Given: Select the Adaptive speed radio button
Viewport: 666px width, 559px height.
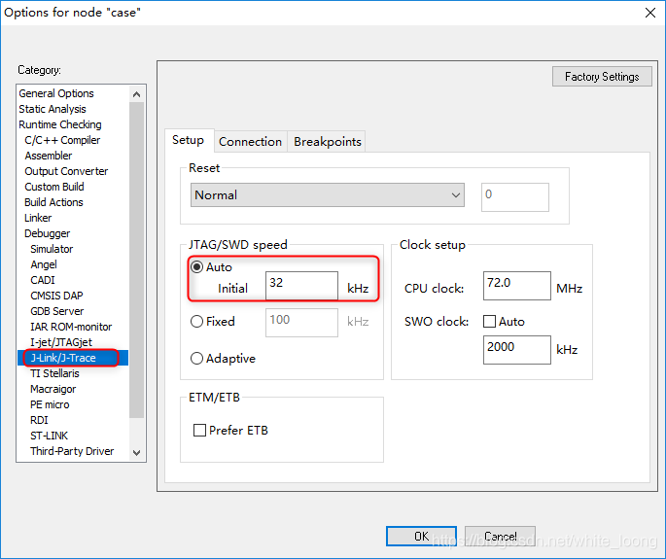Looking at the screenshot, I should (x=196, y=359).
